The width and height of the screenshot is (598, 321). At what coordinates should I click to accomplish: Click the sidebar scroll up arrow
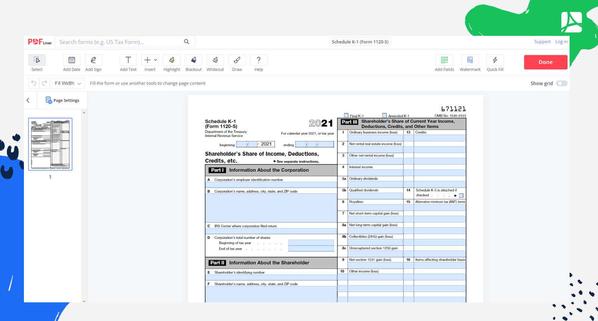[84, 112]
